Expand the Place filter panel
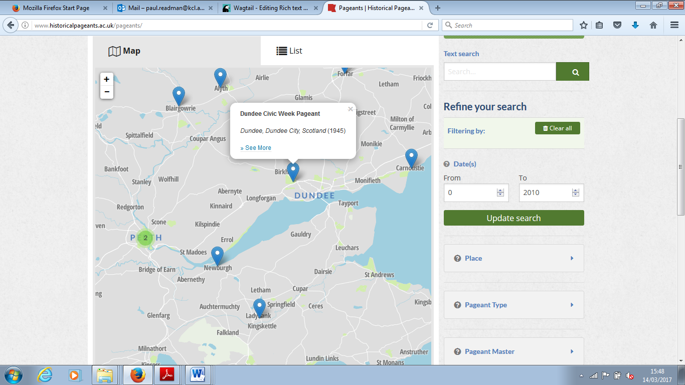Image resolution: width=685 pixels, height=385 pixels. (513, 258)
